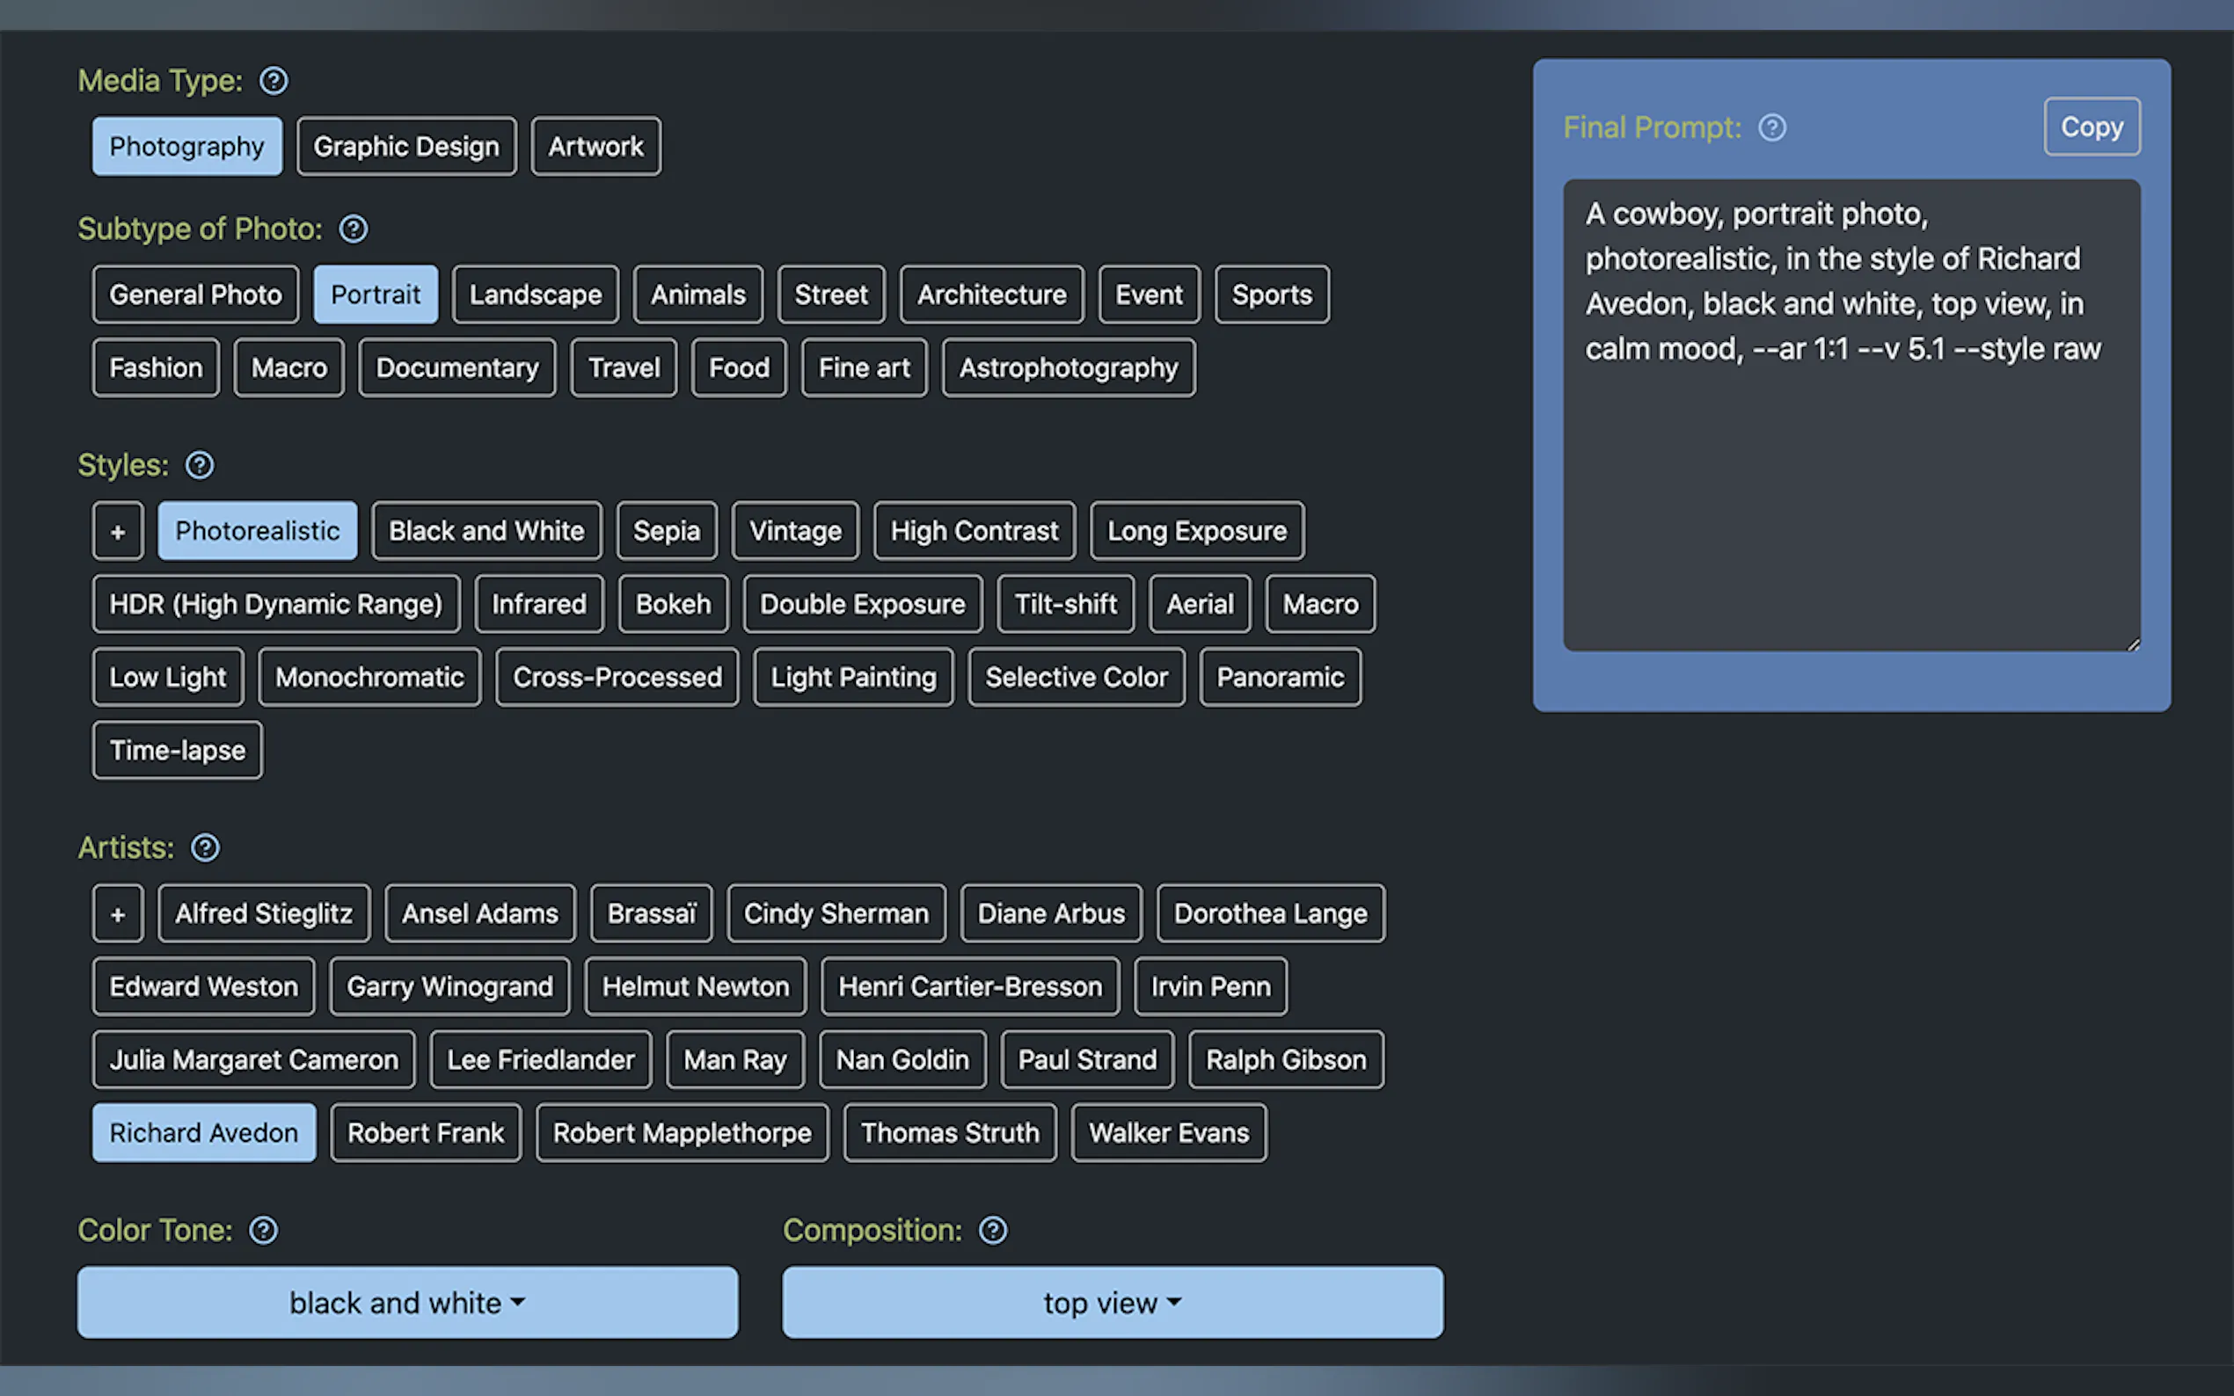2234x1396 pixels.
Task: Enable the Ansel Adams artist
Action: click(x=479, y=913)
